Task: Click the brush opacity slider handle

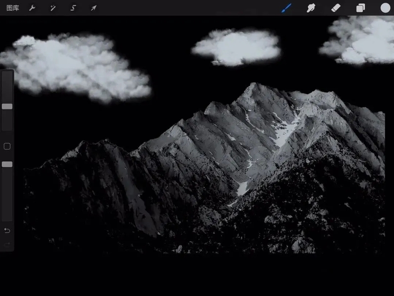Action: [7, 164]
